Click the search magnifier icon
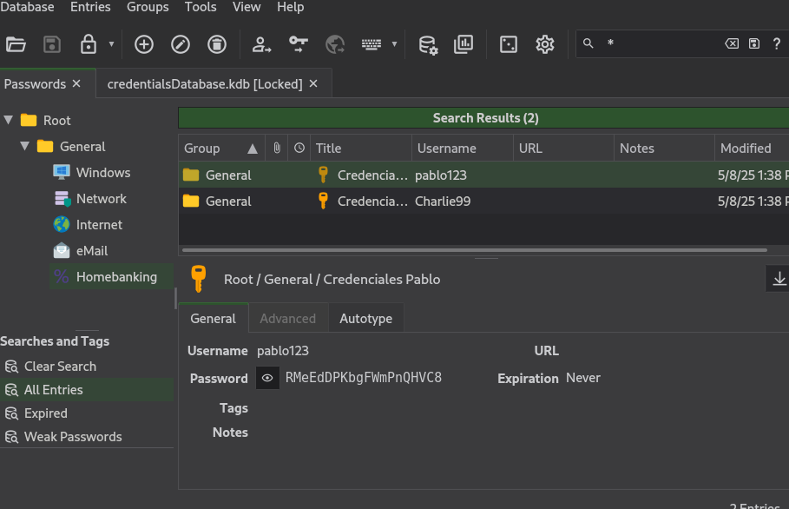The image size is (789, 509). [x=588, y=43]
